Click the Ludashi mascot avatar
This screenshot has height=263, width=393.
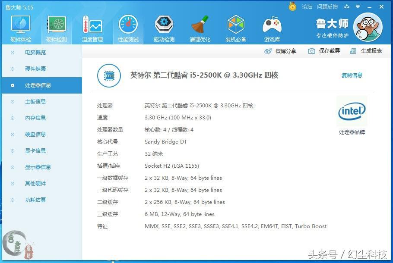coord(368,27)
